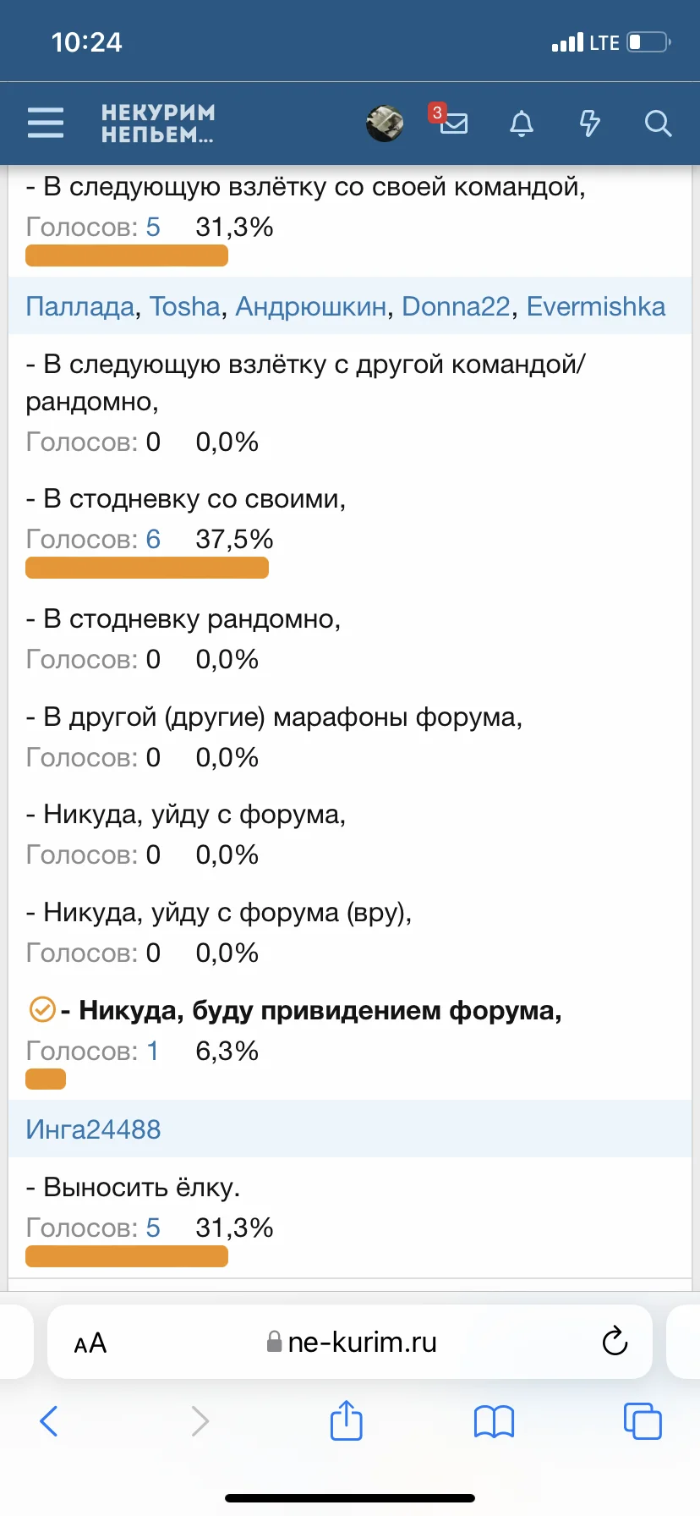Check private messages with unread badge
Screen dimensions: 700x1516
[x=453, y=124]
